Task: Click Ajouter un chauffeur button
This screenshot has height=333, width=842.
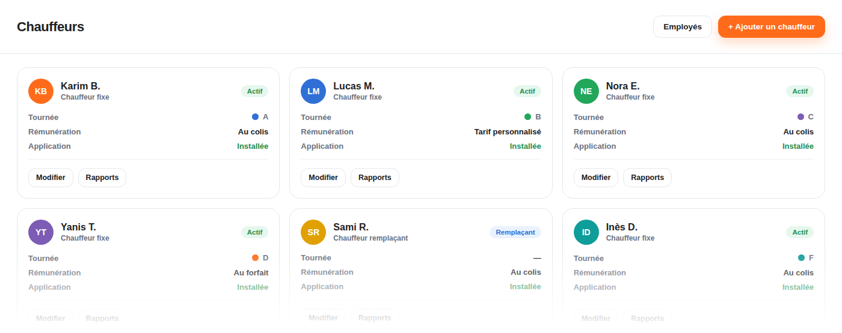Action: [772, 27]
